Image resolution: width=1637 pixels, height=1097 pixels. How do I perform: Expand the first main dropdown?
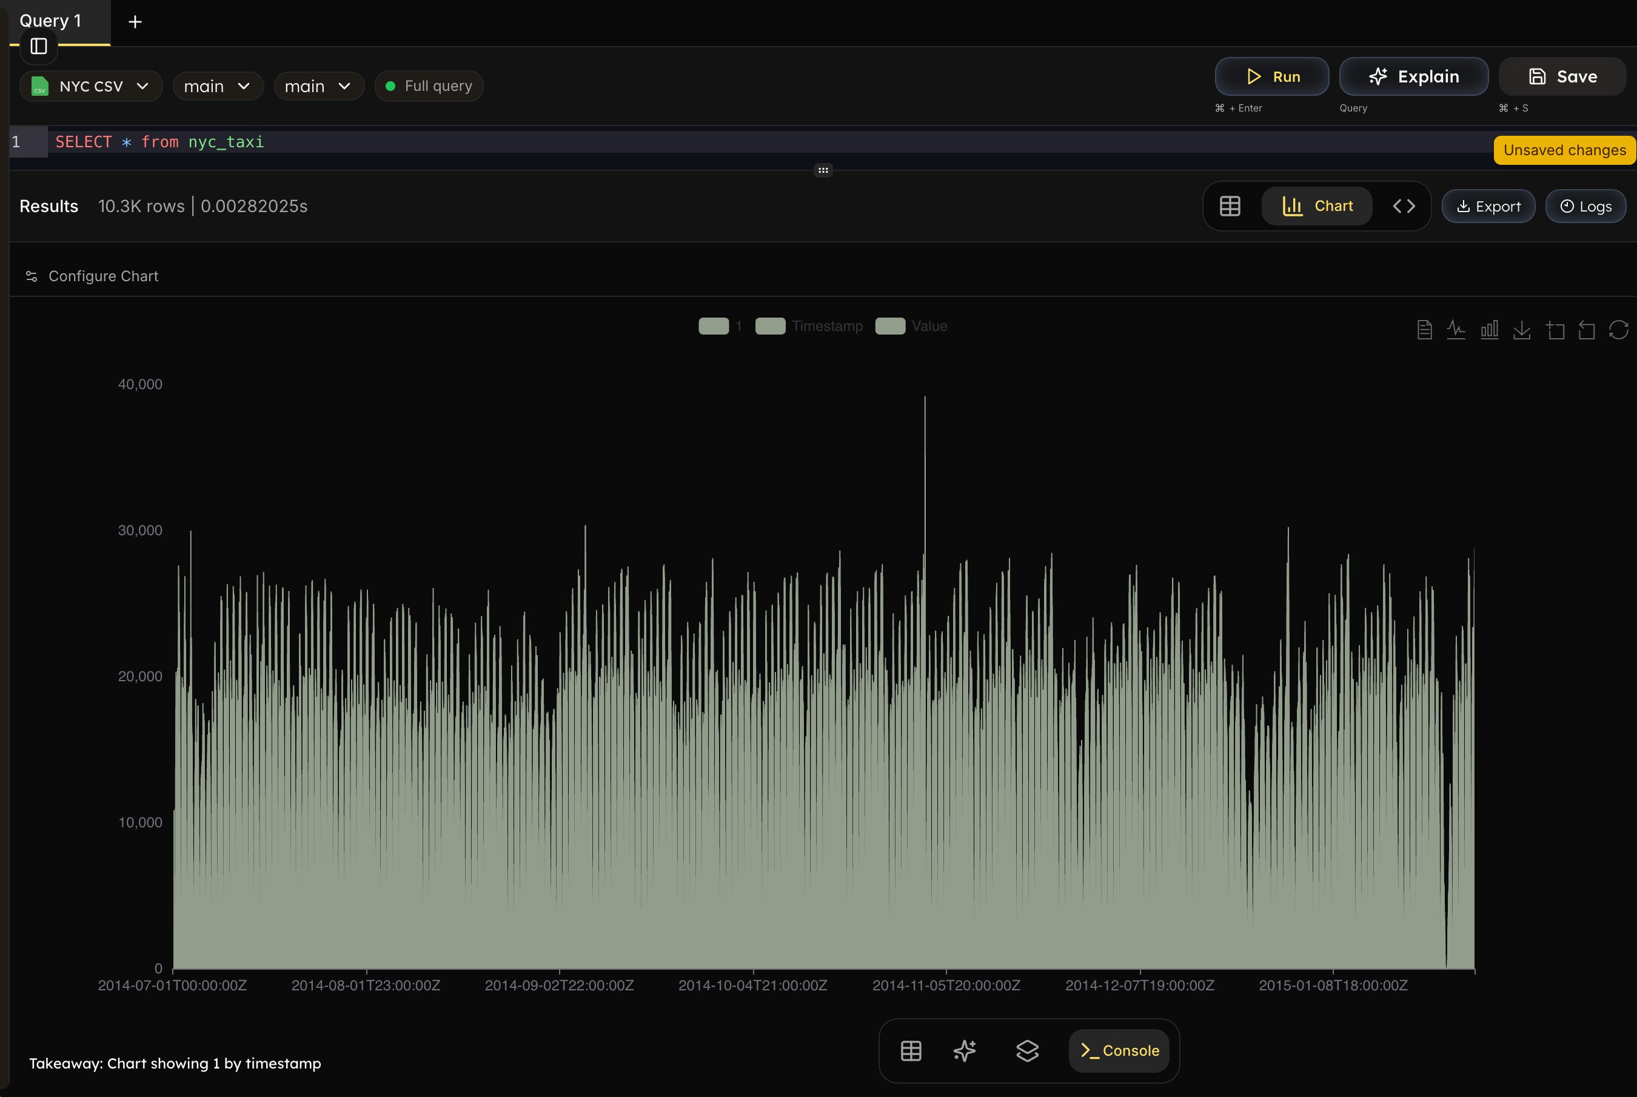tap(218, 86)
